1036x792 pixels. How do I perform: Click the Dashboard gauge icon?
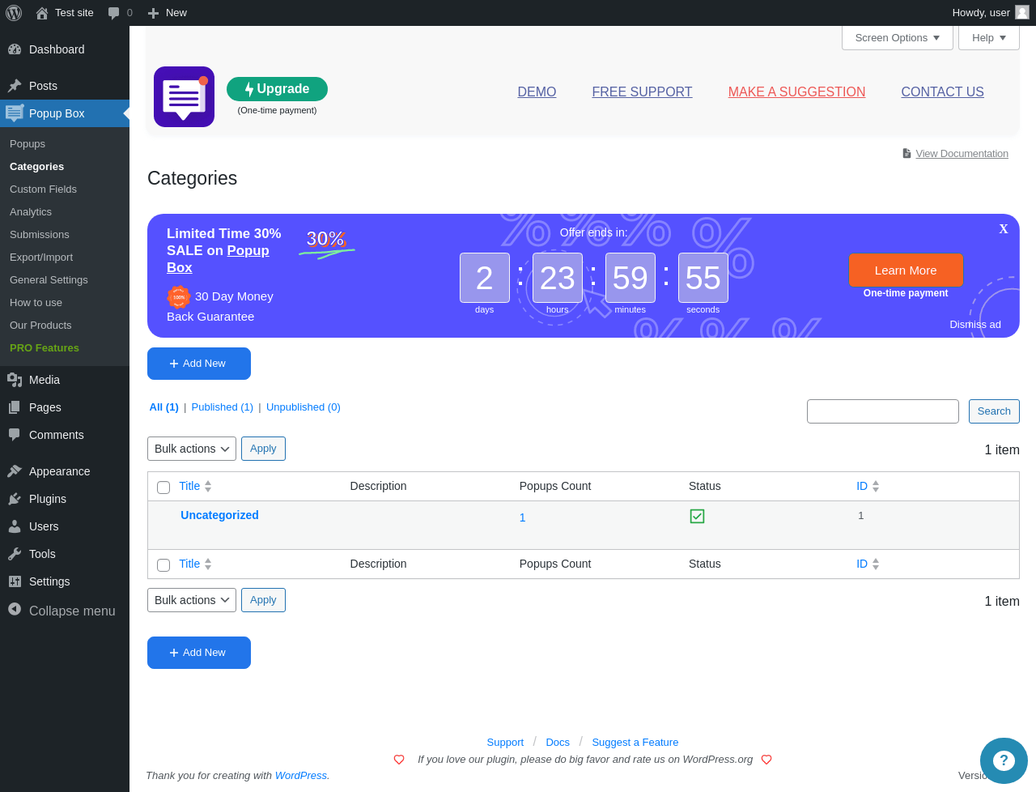pos(15,49)
